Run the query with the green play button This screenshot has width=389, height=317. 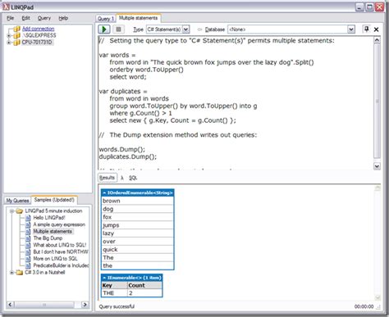click(104, 29)
